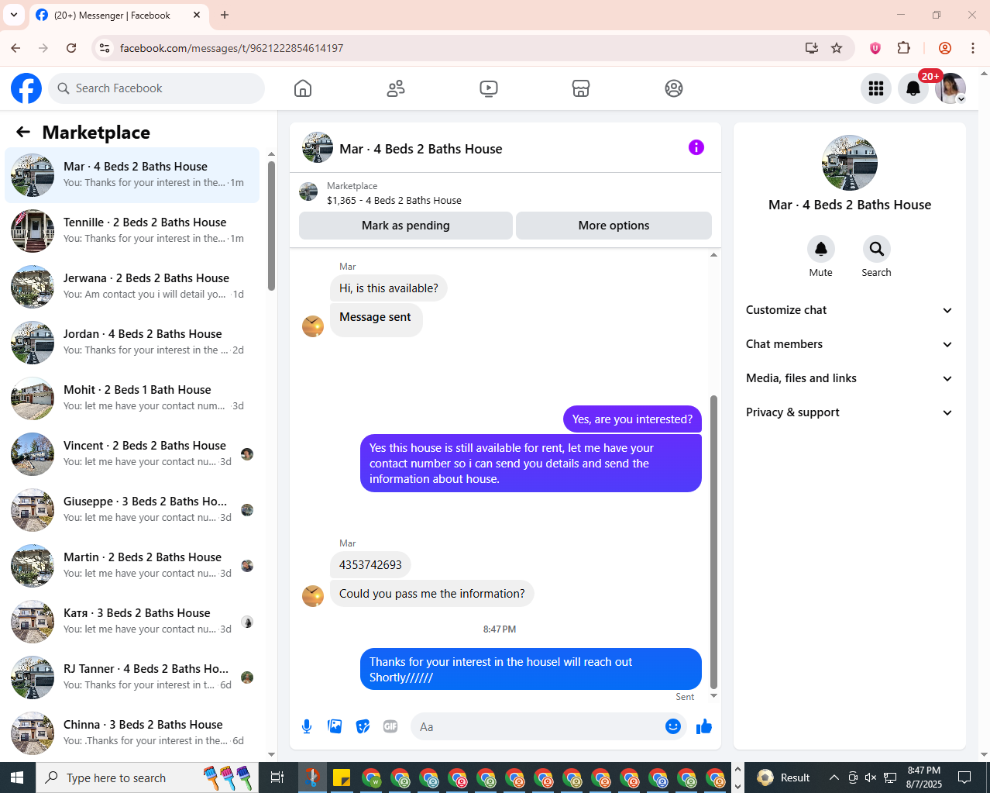Click the 'Hi, is this available?' message
The height and width of the screenshot is (793, 990).
coord(389,288)
